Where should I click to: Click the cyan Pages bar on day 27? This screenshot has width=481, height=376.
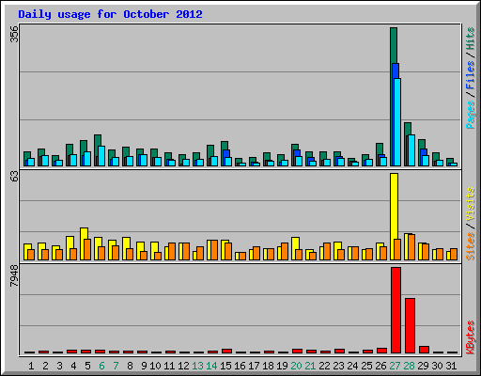click(x=397, y=122)
